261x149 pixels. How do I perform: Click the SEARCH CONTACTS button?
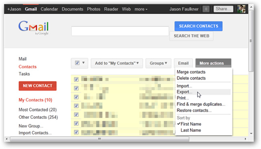(198, 26)
